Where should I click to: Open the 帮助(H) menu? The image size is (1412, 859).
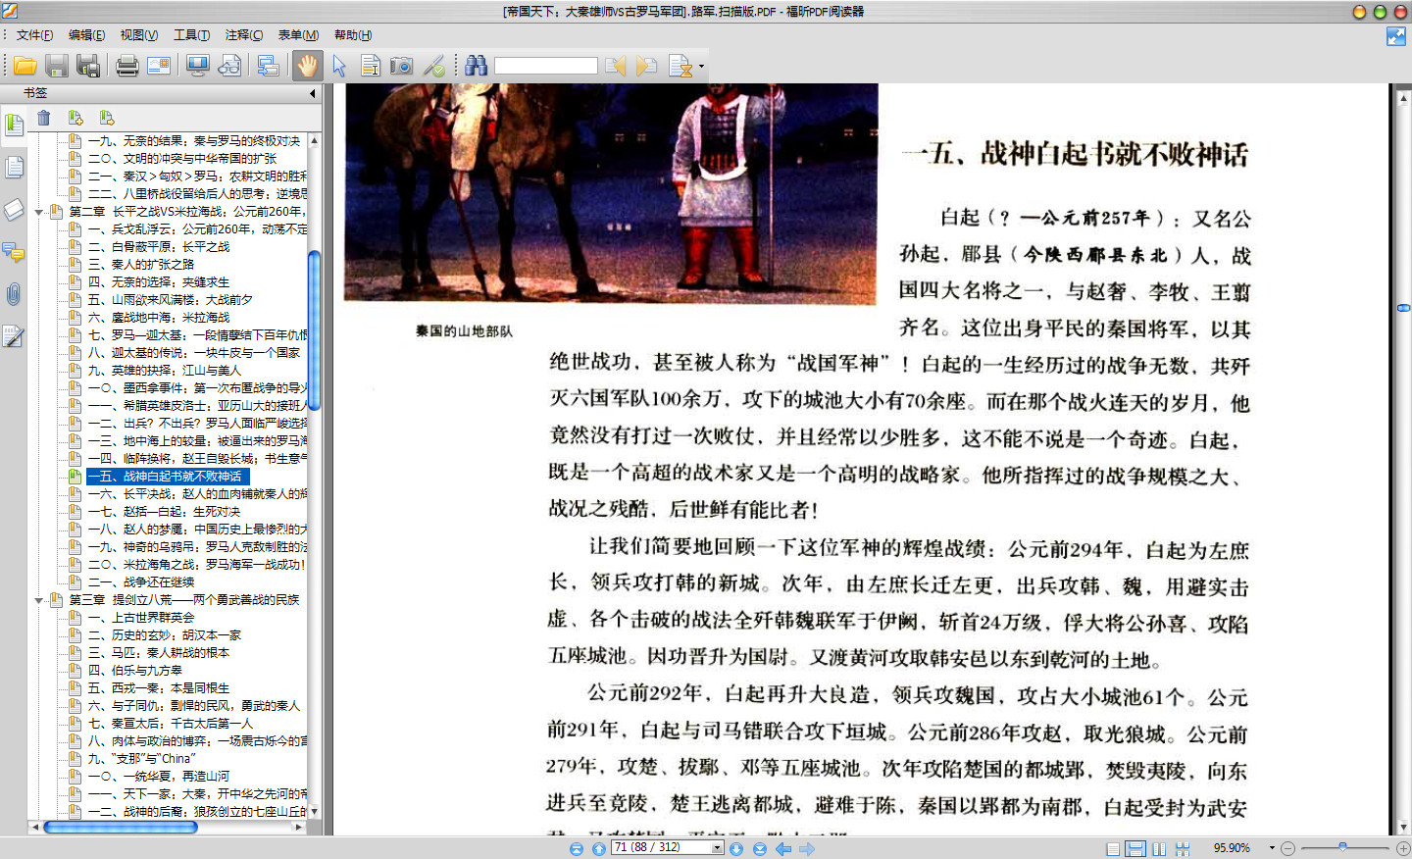353,35
